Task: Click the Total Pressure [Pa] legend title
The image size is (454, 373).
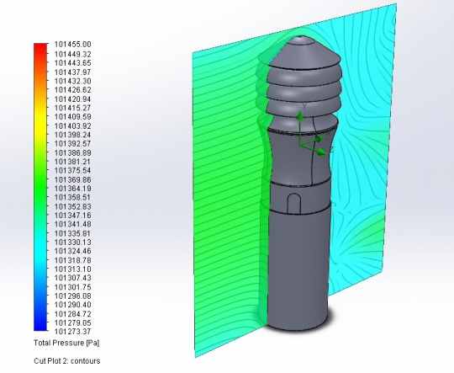Action: pyautogui.click(x=66, y=343)
